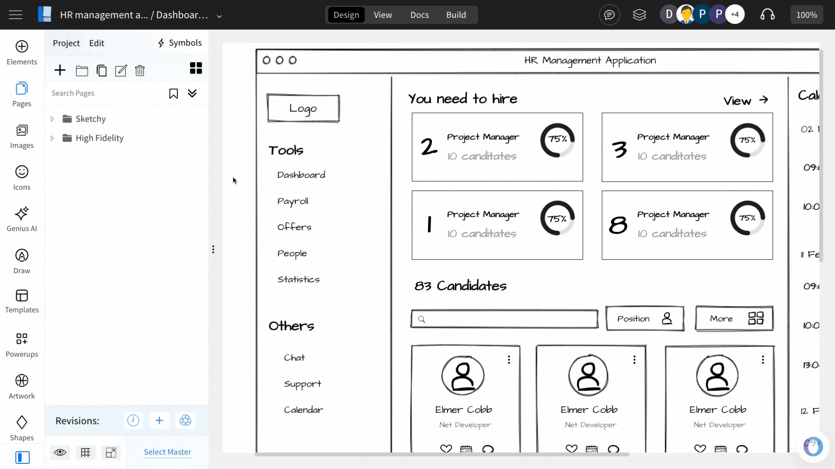This screenshot has width=835, height=469.
Task: Expand the High Fidelity folder
Action: (52, 138)
